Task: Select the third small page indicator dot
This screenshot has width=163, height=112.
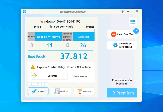Action: coord(45,84)
